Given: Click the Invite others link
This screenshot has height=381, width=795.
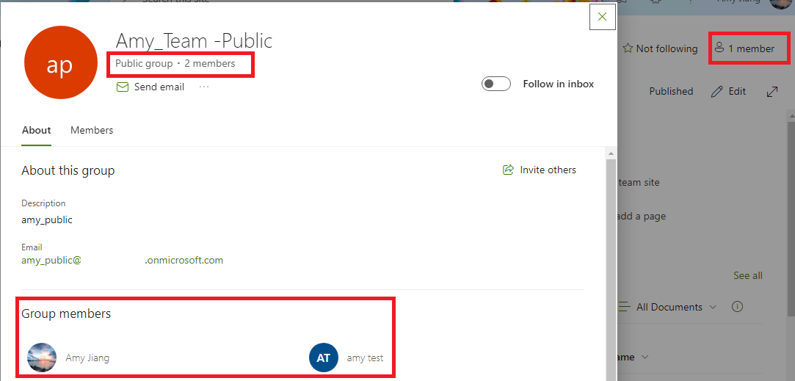Looking at the screenshot, I should 548,170.
